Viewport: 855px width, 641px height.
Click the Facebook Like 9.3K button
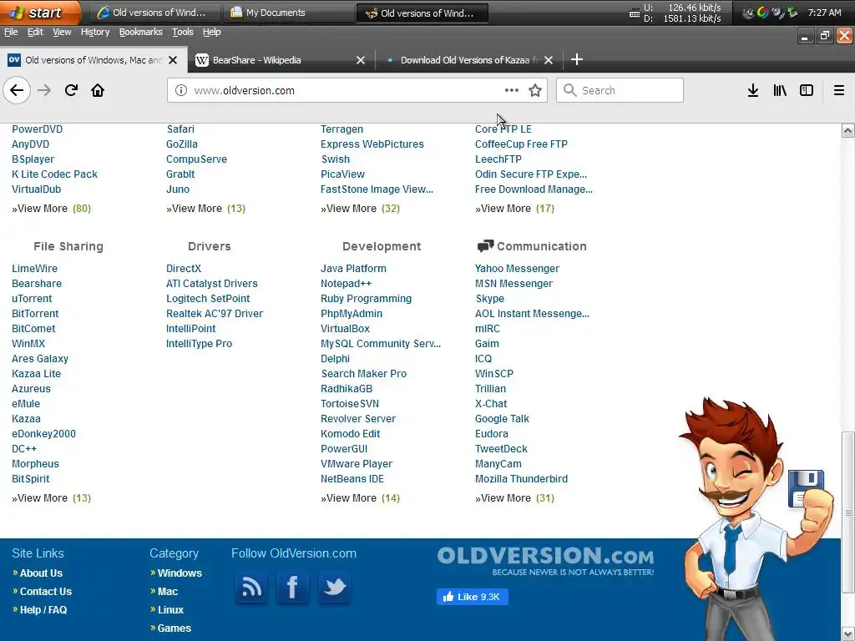(x=473, y=597)
